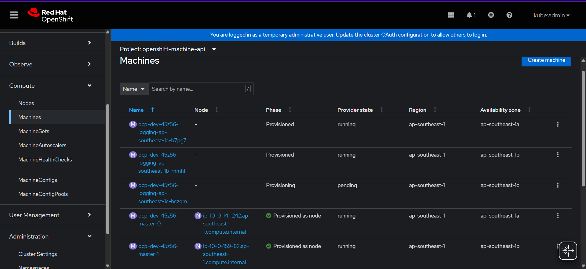
Task: Sort by Provider state column
Action: coord(382,110)
